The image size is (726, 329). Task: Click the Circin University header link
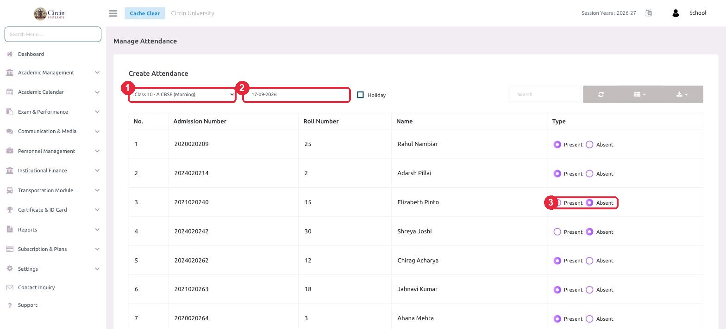coord(193,13)
